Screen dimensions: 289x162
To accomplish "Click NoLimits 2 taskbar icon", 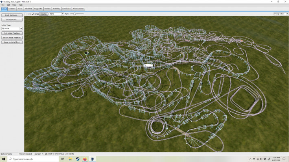I will click(92, 159).
